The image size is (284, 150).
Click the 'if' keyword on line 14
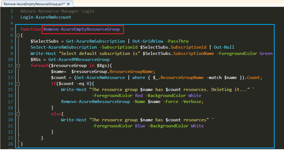click(53, 83)
